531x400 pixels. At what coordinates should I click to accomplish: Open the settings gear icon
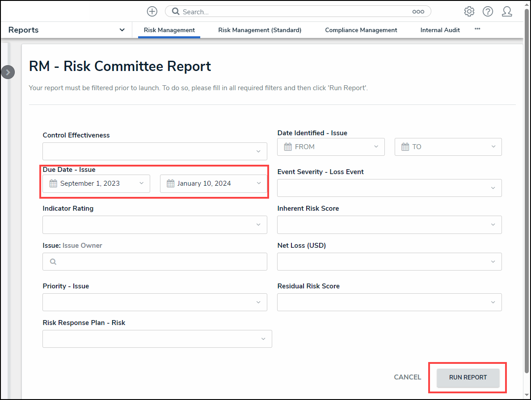tap(469, 12)
